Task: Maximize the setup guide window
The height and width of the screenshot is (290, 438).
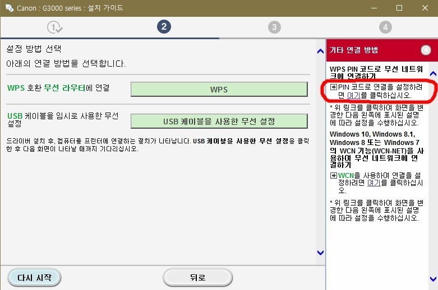Action: click(x=399, y=8)
